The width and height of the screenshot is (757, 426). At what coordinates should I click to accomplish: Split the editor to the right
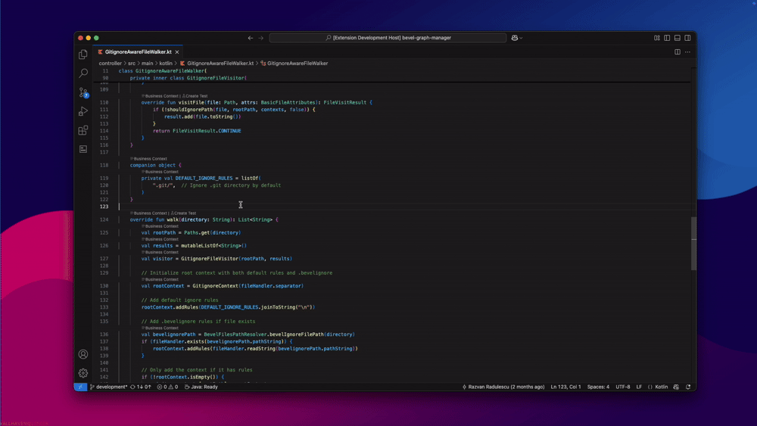[677, 52]
